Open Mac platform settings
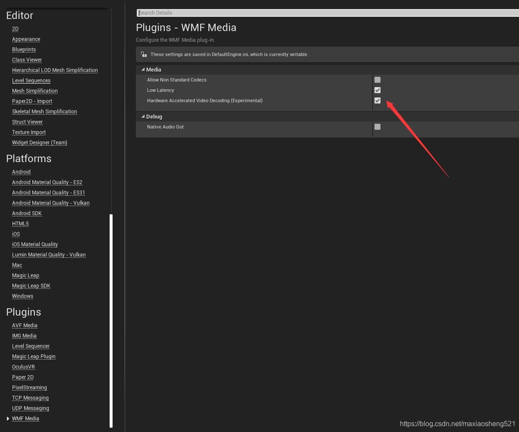The image size is (519, 432). click(17, 265)
